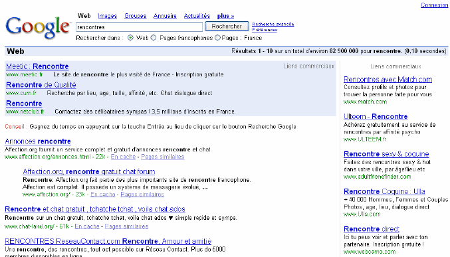The height and width of the screenshot is (257, 450).
Task: Open Affection.org, rencontre gratuit chat forum result
Action: tap(89, 172)
